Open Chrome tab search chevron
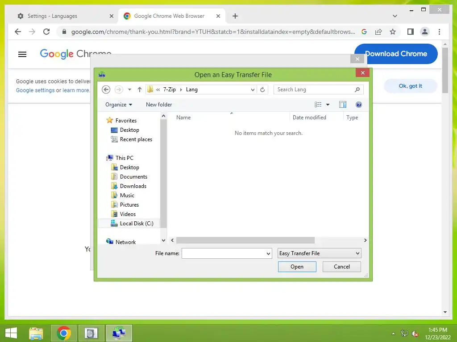Screen dimensions: 457x342 tap(395, 16)
